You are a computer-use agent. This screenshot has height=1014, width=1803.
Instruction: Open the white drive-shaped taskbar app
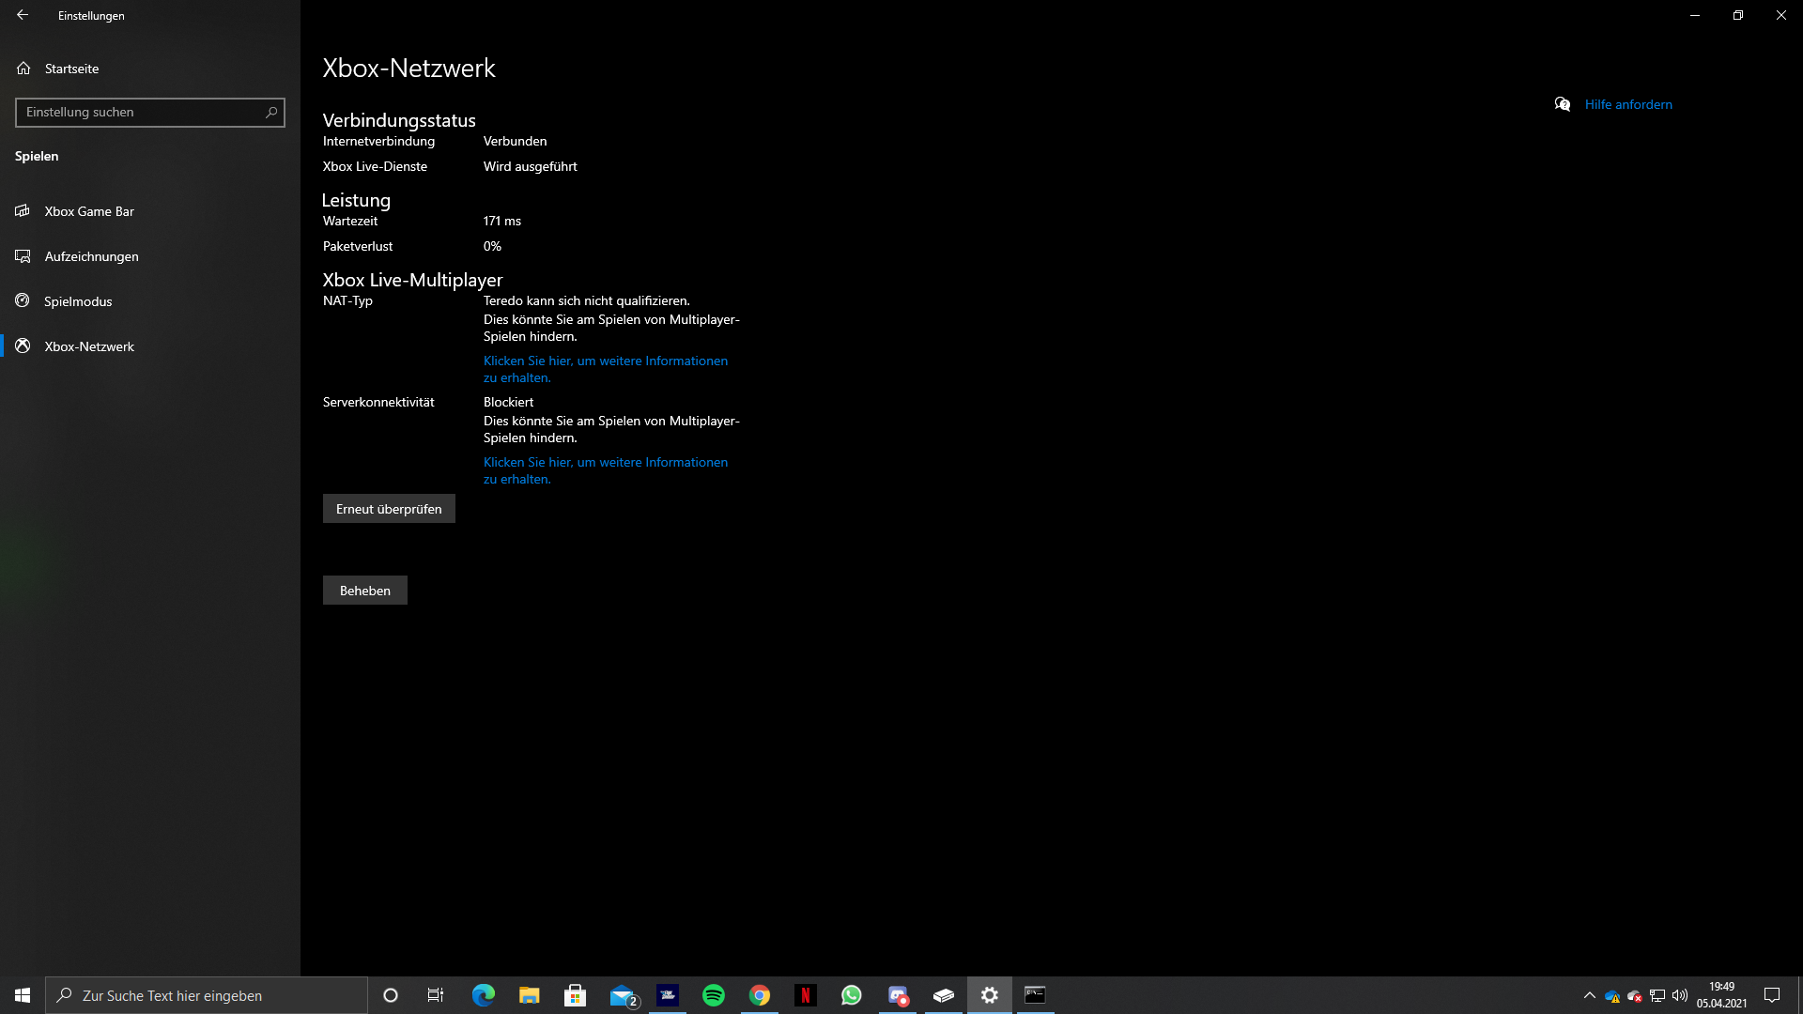[x=944, y=995]
